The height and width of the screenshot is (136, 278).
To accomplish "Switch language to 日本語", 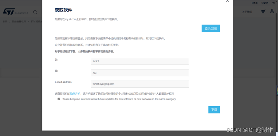I will point(255,3).
